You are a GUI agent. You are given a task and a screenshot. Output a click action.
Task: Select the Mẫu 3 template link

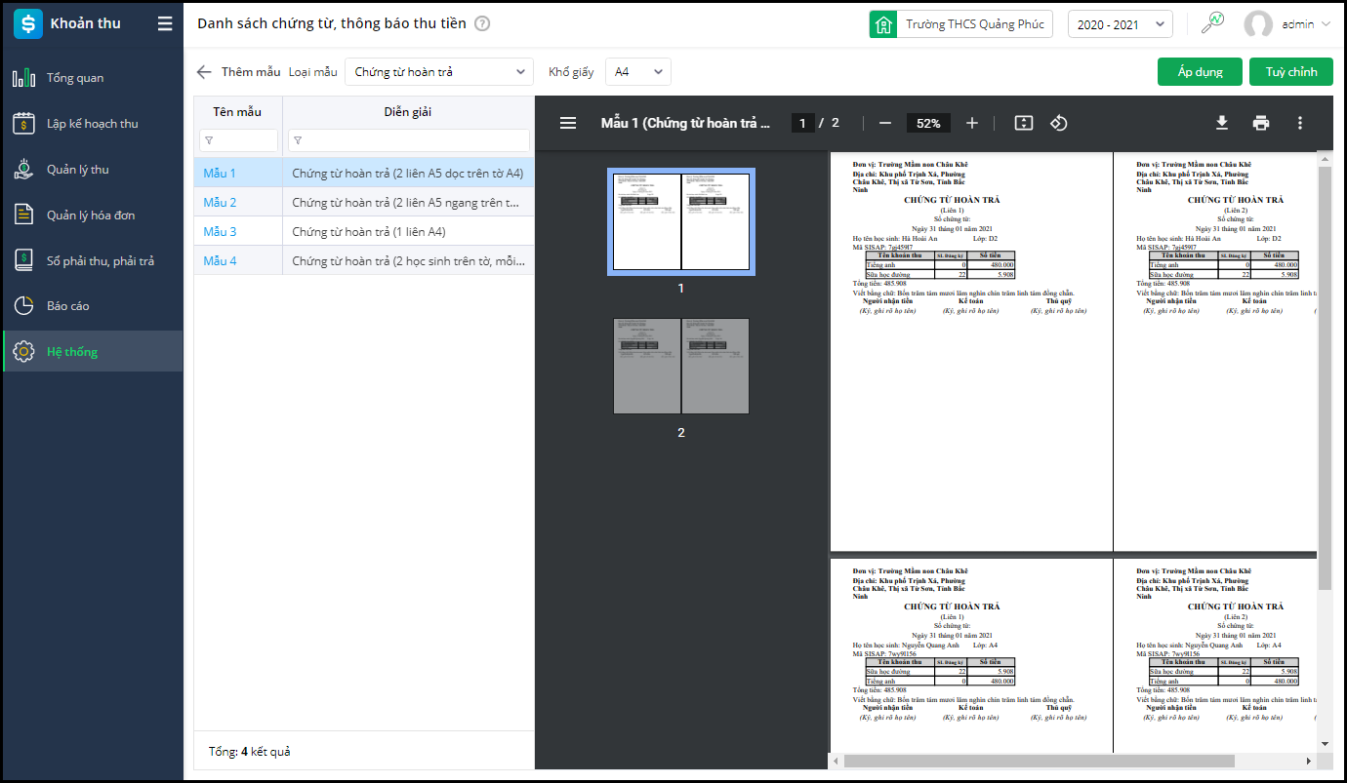(x=220, y=232)
